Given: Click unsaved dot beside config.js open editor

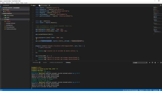Looking at the screenshot, I should 4,12.
